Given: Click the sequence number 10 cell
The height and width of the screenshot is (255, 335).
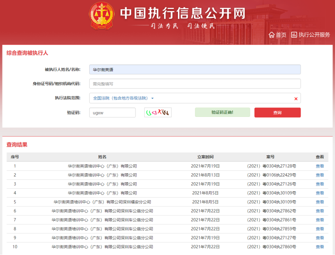Looking at the screenshot, I should point(15,247).
